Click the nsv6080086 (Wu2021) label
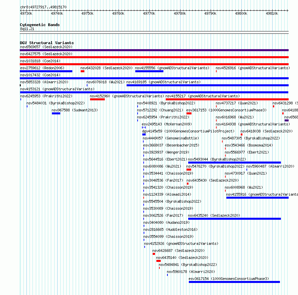298x295 pixels. (x=162, y=166)
